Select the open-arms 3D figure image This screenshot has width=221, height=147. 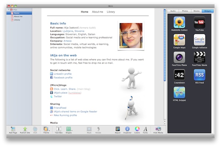point(132,78)
